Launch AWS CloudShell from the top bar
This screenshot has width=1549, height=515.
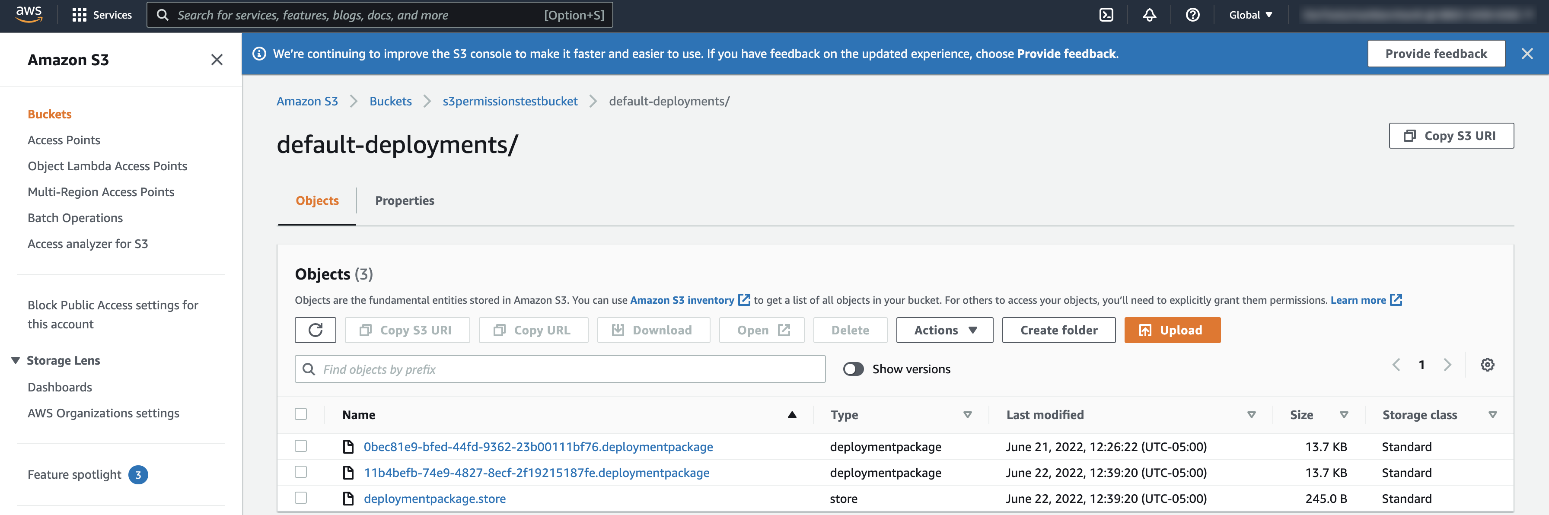tap(1106, 14)
